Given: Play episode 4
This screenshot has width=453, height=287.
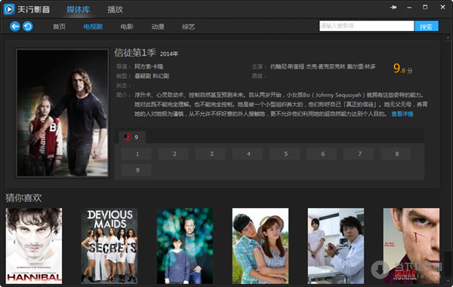Looking at the screenshot, I should pos(248,154).
